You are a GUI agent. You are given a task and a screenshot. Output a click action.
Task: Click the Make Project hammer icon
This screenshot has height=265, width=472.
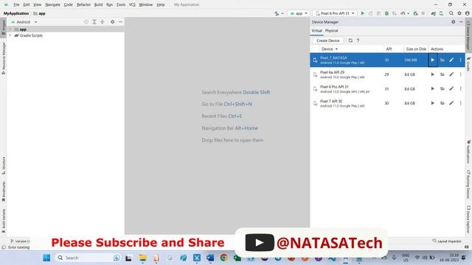(277, 13)
